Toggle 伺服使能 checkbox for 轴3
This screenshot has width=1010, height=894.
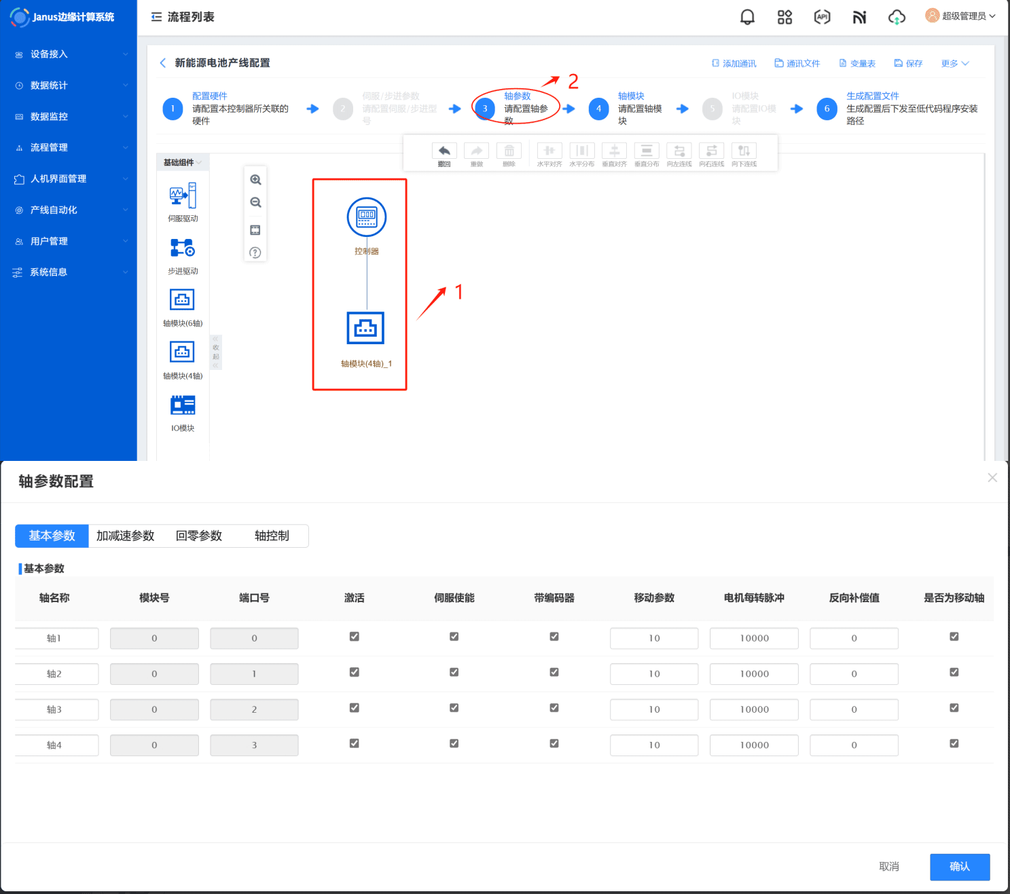pyautogui.click(x=454, y=708)
